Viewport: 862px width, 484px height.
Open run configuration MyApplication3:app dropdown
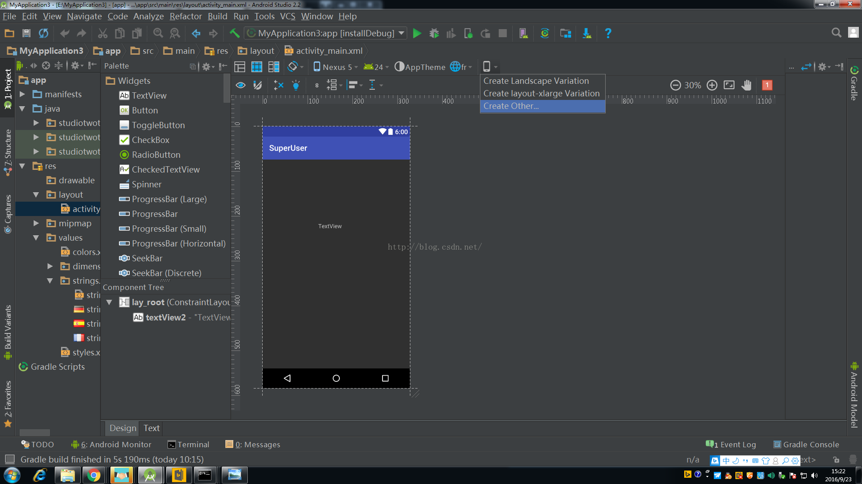[325, 33]
